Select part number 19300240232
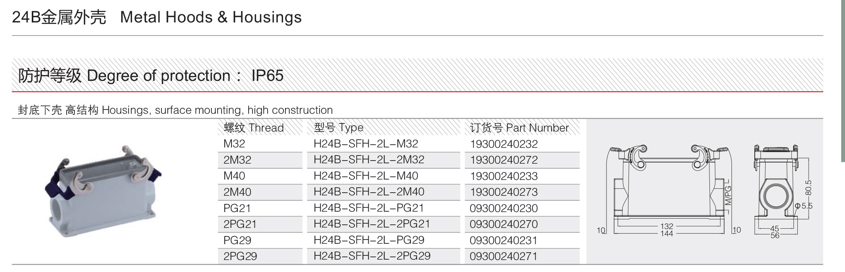This screenshot has width=845, height=272. (504, 144)
